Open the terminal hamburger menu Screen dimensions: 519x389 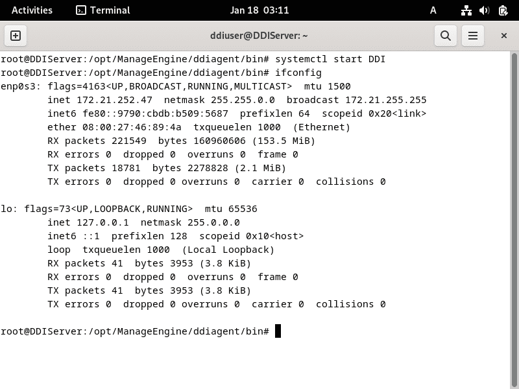[473, 36]
